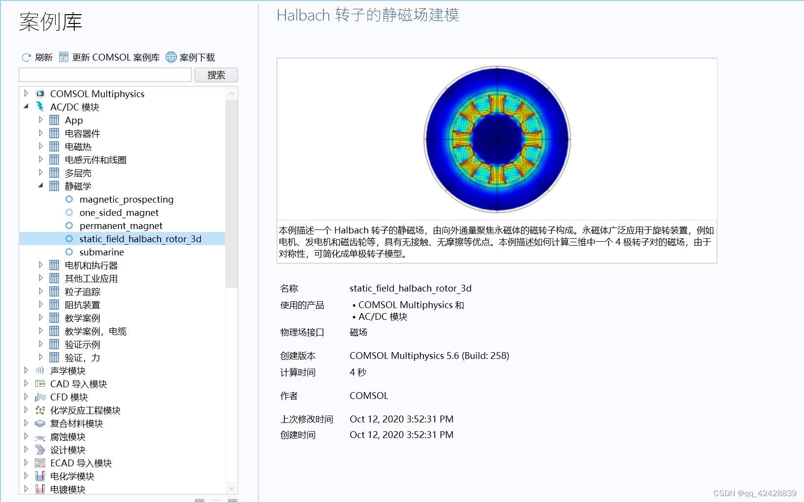Click the 电容器件 folder icon

(54, 133)
